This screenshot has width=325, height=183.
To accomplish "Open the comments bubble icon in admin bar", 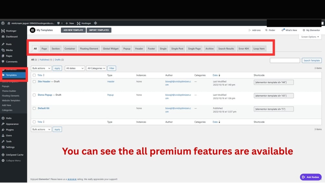I will click(x=59, y=23).
